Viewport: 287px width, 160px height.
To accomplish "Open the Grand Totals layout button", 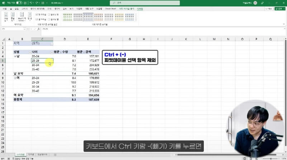I will click(13, 17).
